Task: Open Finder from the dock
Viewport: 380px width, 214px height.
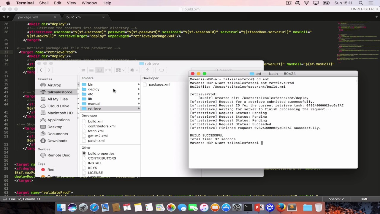Action: tap(61, 207)
